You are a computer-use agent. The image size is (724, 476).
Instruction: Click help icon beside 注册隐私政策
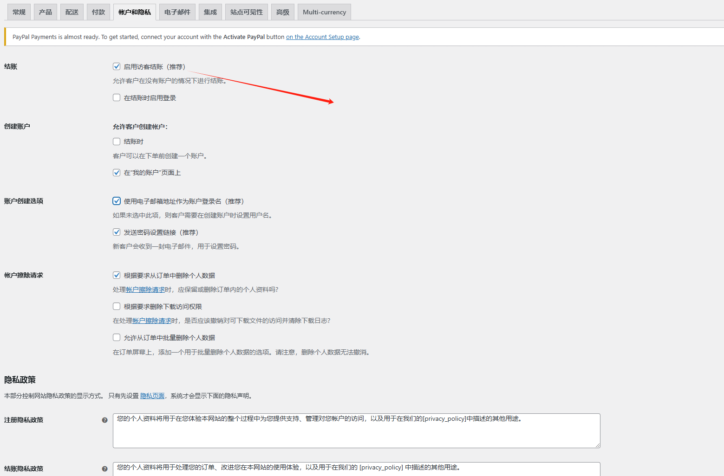coord(104,420)
